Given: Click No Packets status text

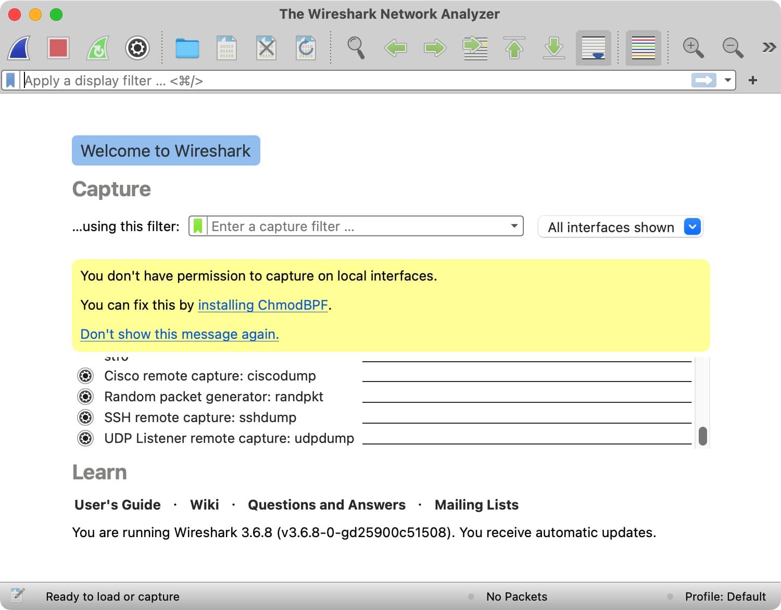Looking at the screenshot, I should point(517,596).
